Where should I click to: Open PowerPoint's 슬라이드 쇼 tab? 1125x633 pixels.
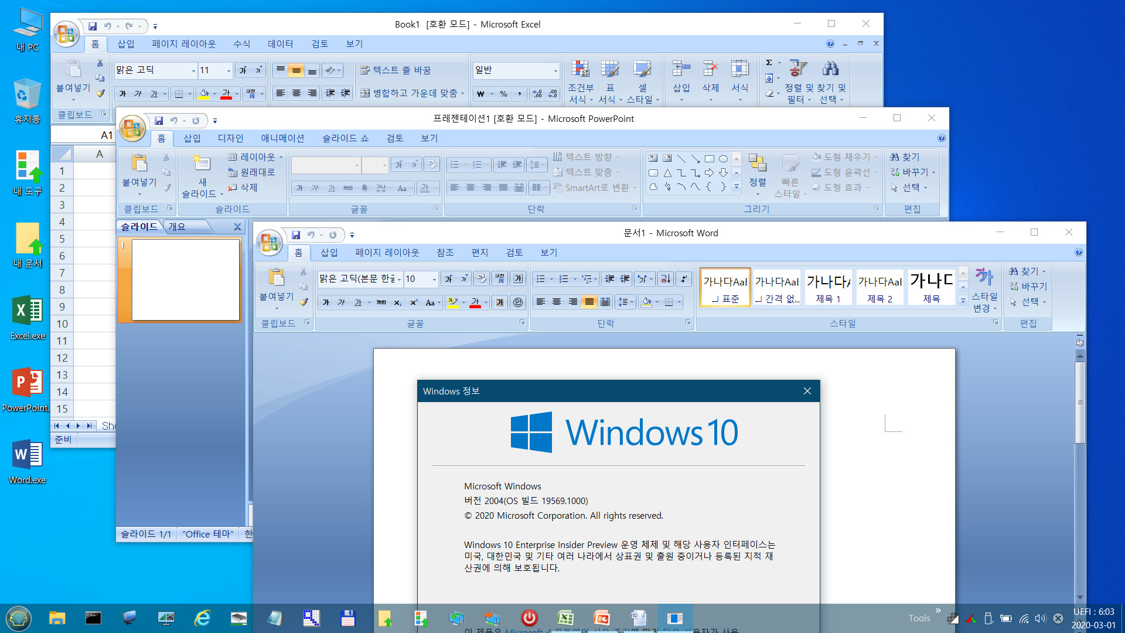pos(345,138)
